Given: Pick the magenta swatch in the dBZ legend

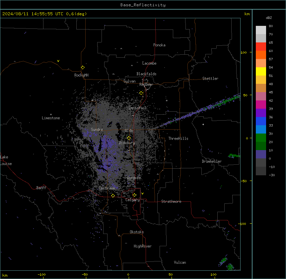Looking at the screenshot, I should tap(261, 104).
